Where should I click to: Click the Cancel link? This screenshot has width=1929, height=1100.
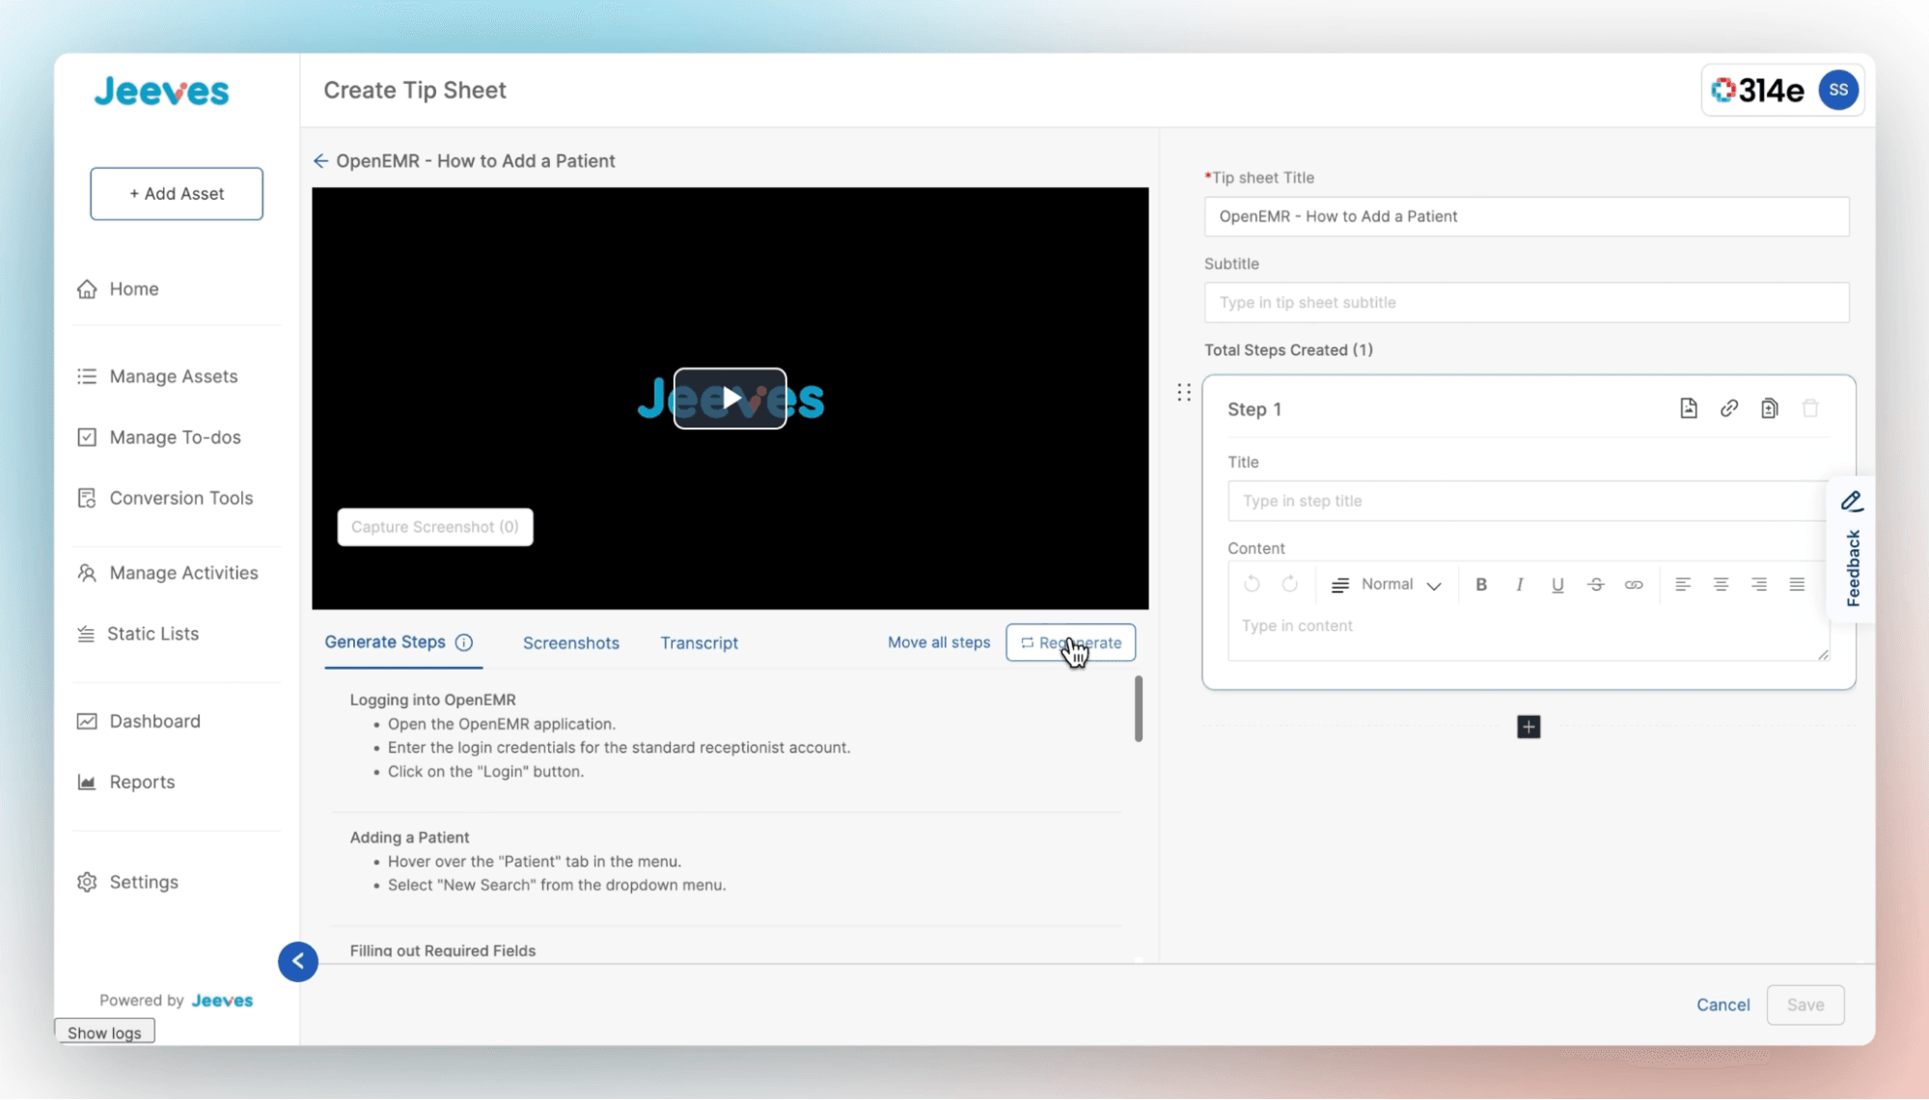coord(1722,1005)
